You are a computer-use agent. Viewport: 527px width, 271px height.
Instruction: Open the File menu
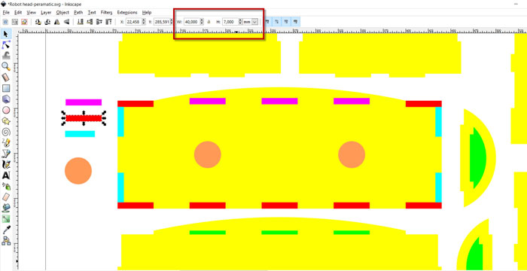[6, 13]
